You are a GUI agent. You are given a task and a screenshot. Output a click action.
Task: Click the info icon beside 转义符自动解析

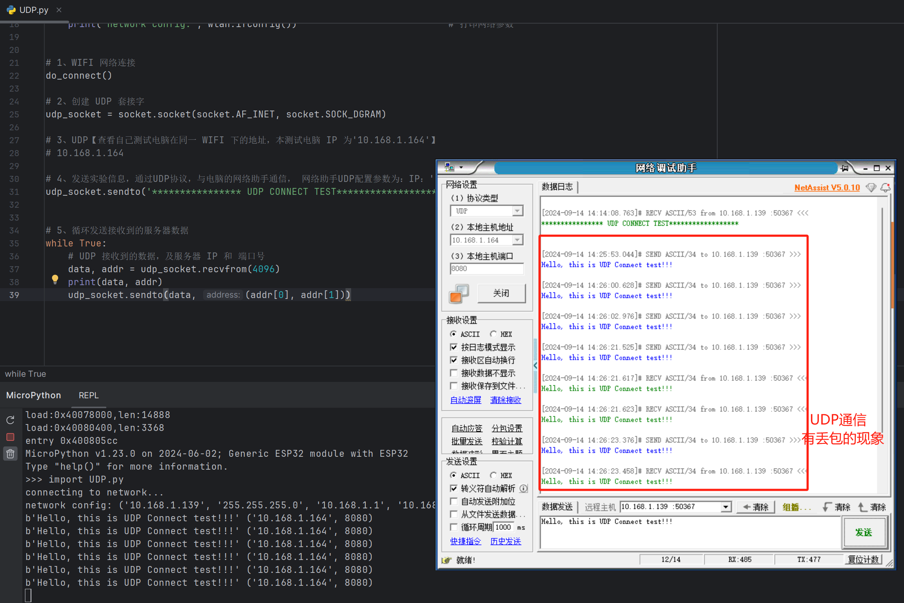pos(524,488)
